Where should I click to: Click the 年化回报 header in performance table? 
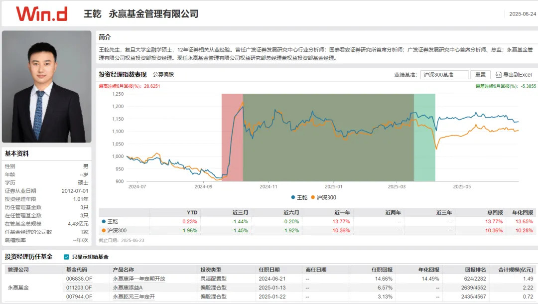pyautogui.click(x=523, y=212)
